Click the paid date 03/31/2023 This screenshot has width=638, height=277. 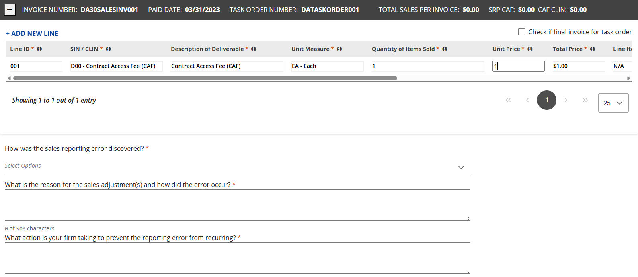(x=202, y=10)
